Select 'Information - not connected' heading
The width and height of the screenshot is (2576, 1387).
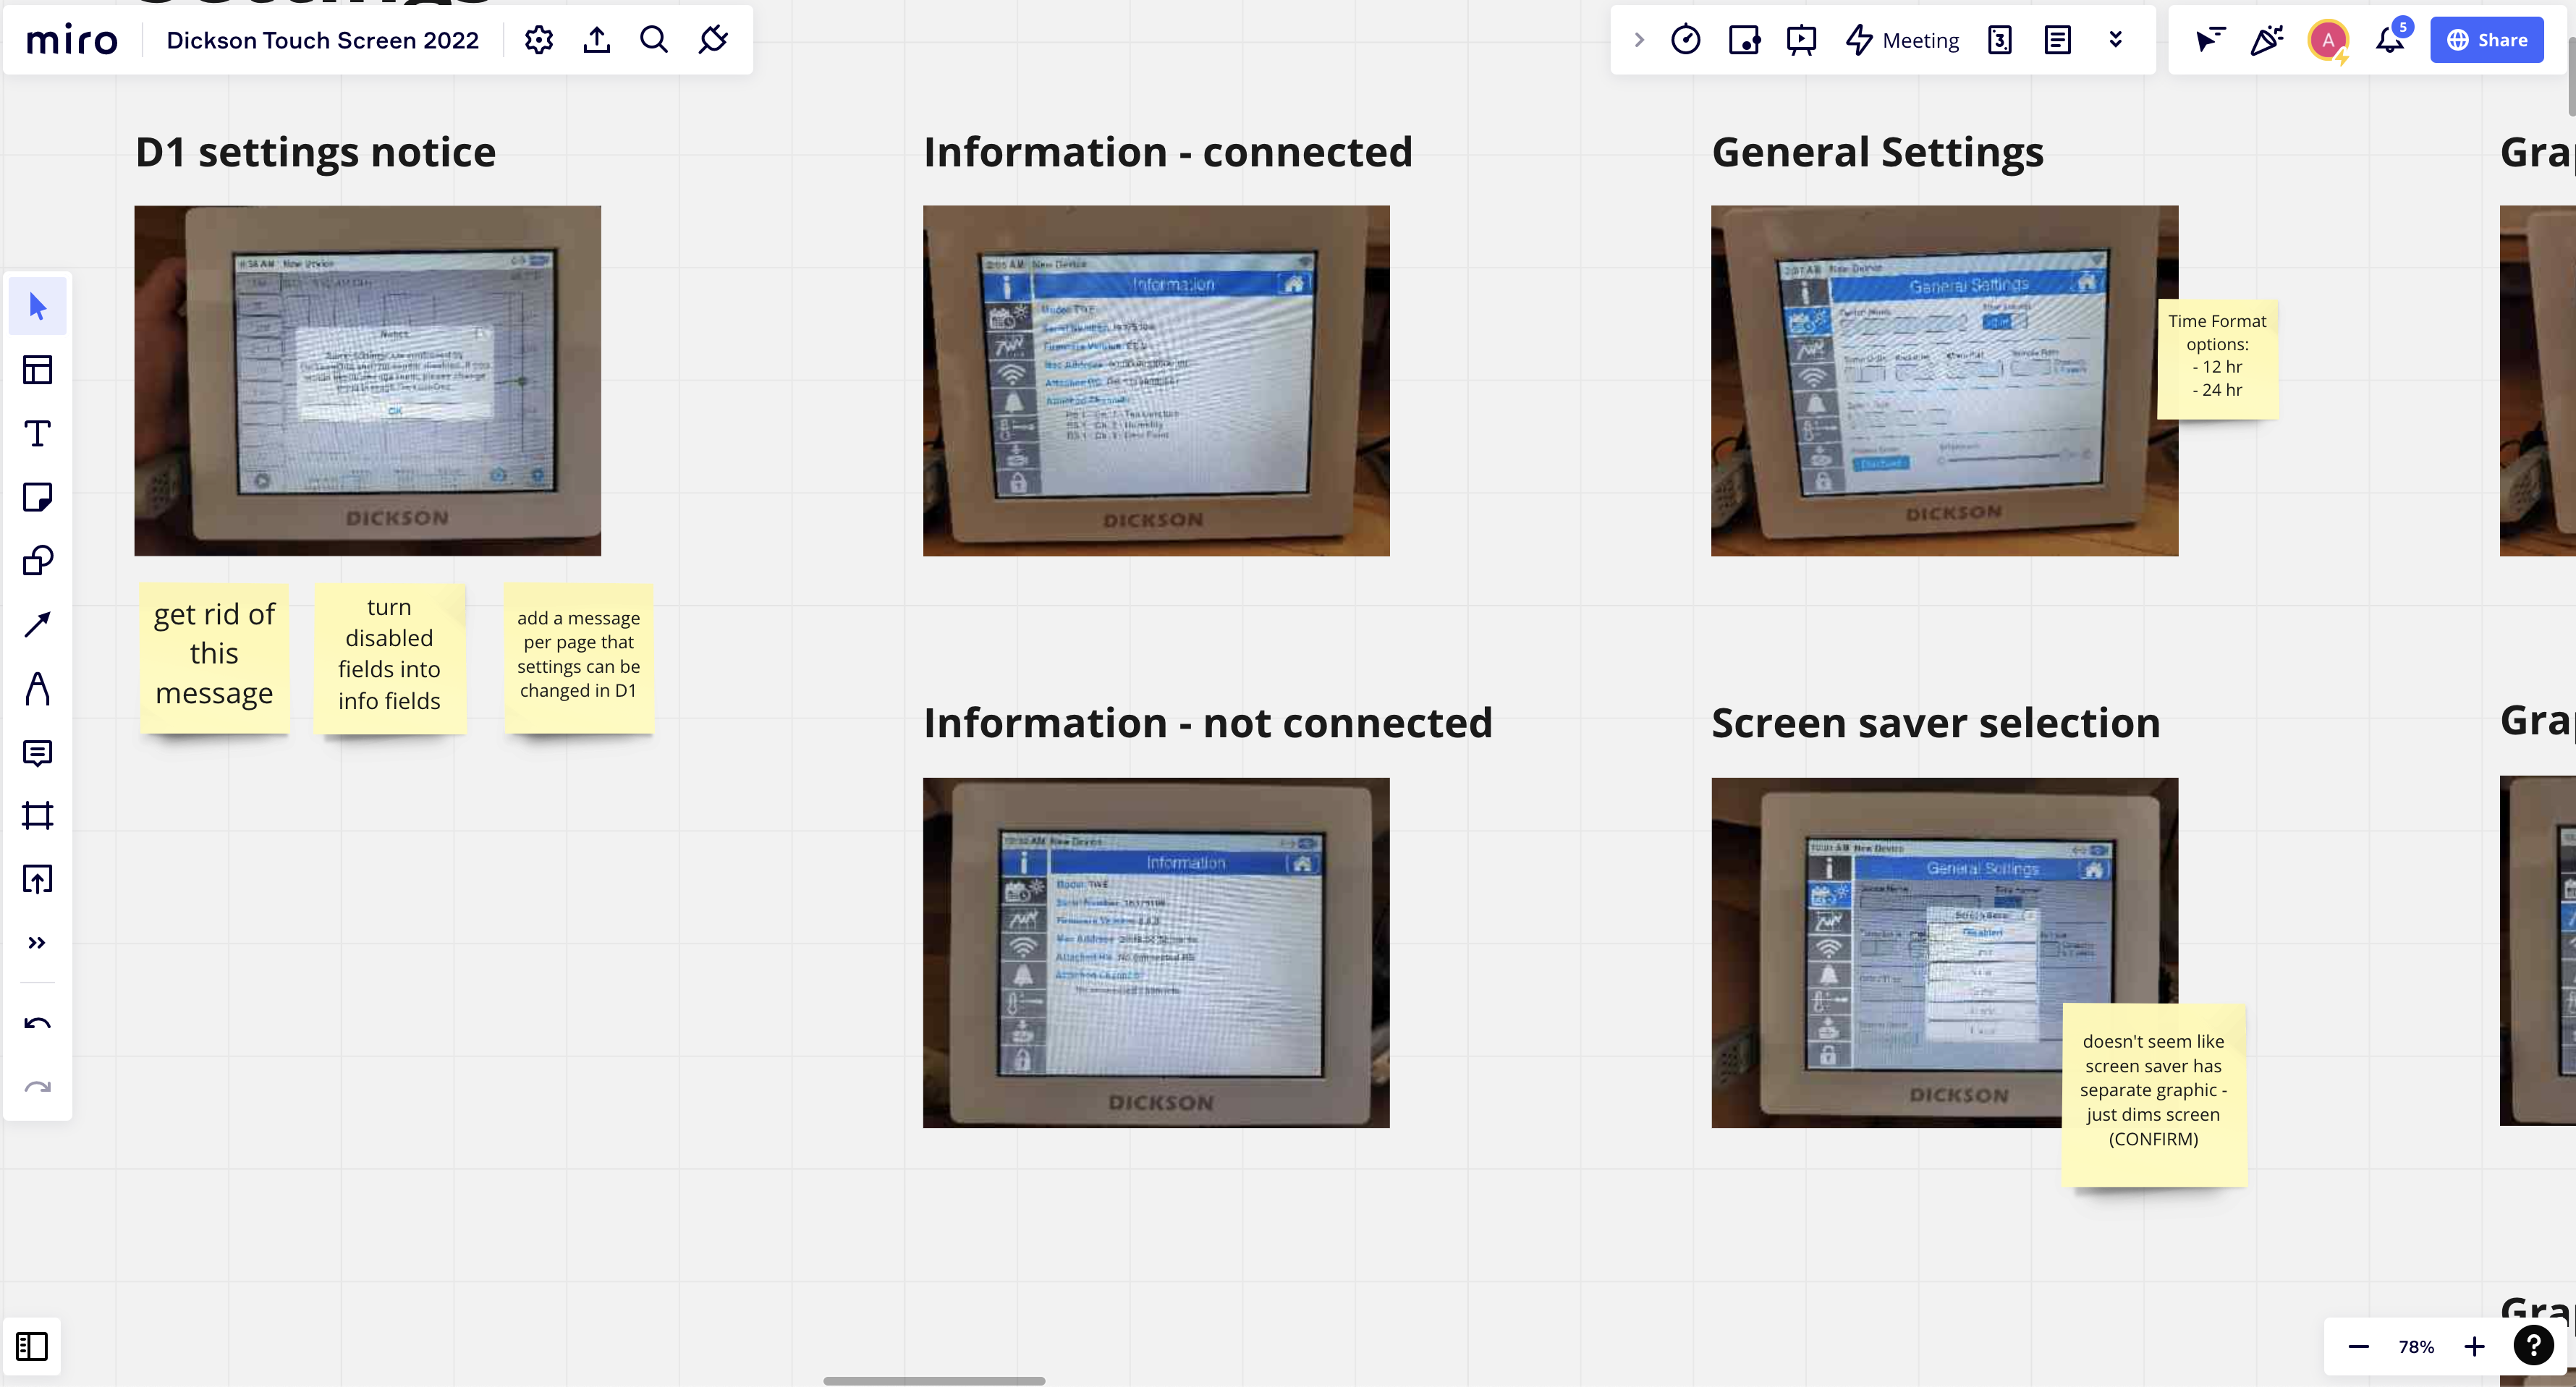click(x=1207, y=723)
